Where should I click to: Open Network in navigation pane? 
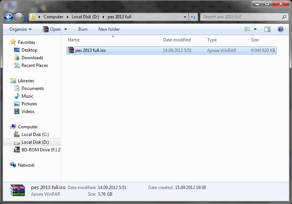tap(26, 165)
